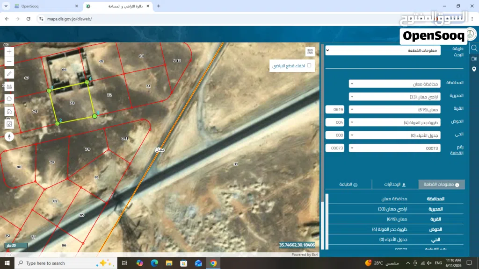The width and height of the screenshot is (479, 269).
Task: Expand the parcel number dropdown 00073
Action: (x=394, y=148)
